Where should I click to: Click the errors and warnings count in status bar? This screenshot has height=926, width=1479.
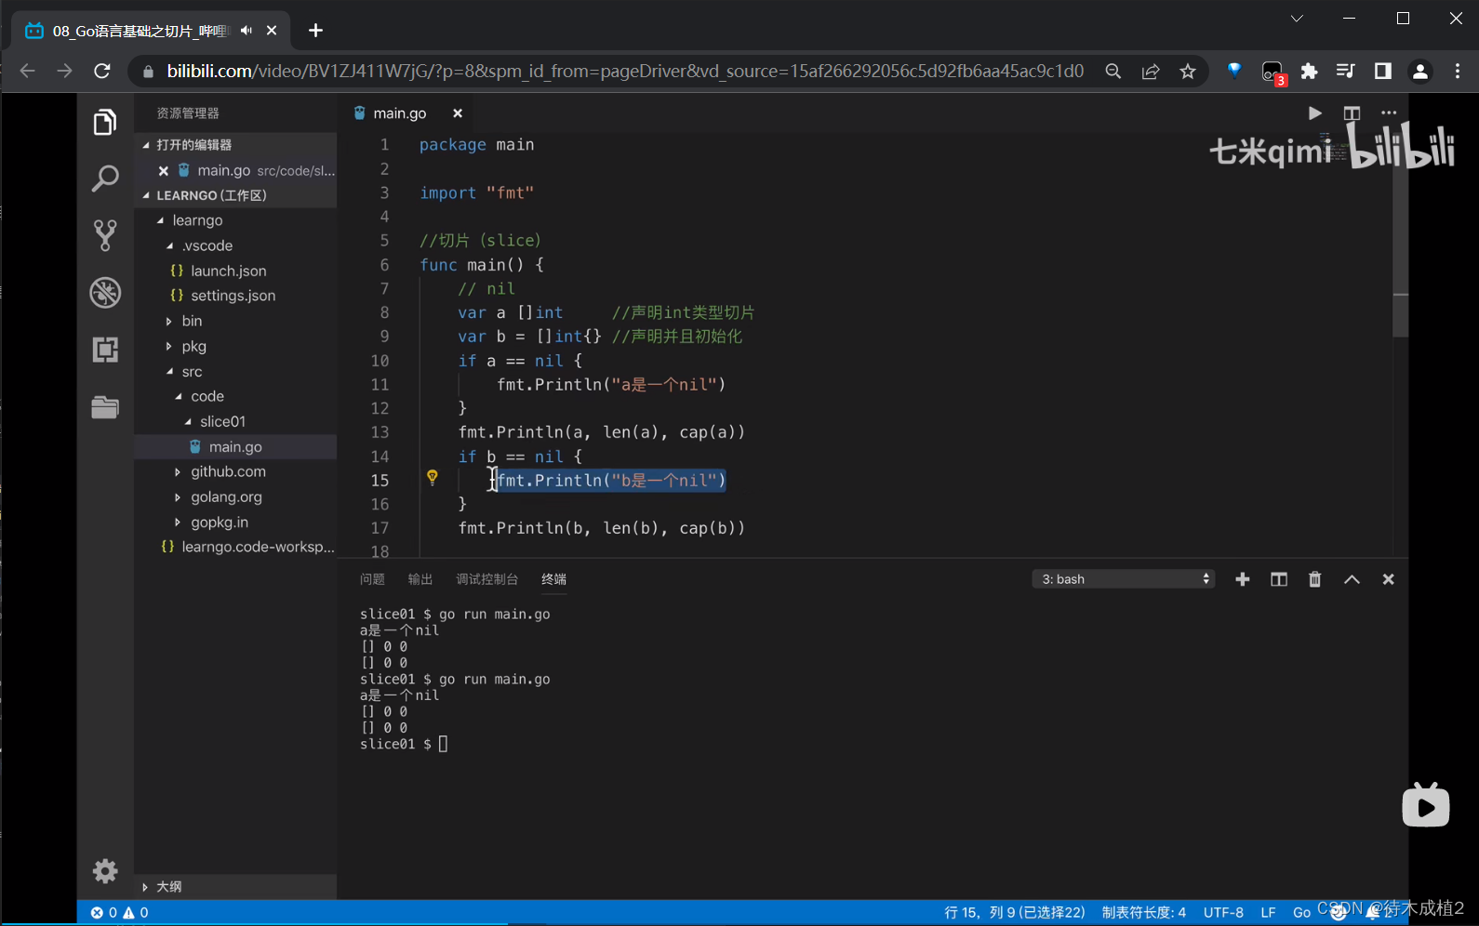[119, 913]
